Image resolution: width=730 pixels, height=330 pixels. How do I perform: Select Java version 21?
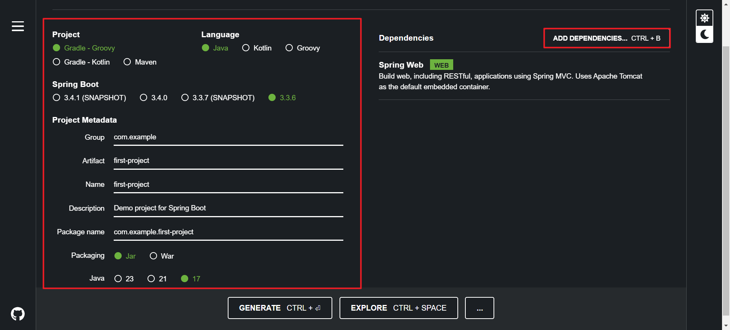tap(157, 279)
